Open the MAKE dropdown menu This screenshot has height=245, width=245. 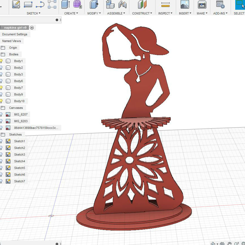pos(202,13)
